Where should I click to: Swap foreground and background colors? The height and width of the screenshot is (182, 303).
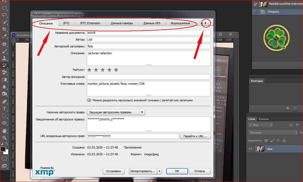pos(7,144)
